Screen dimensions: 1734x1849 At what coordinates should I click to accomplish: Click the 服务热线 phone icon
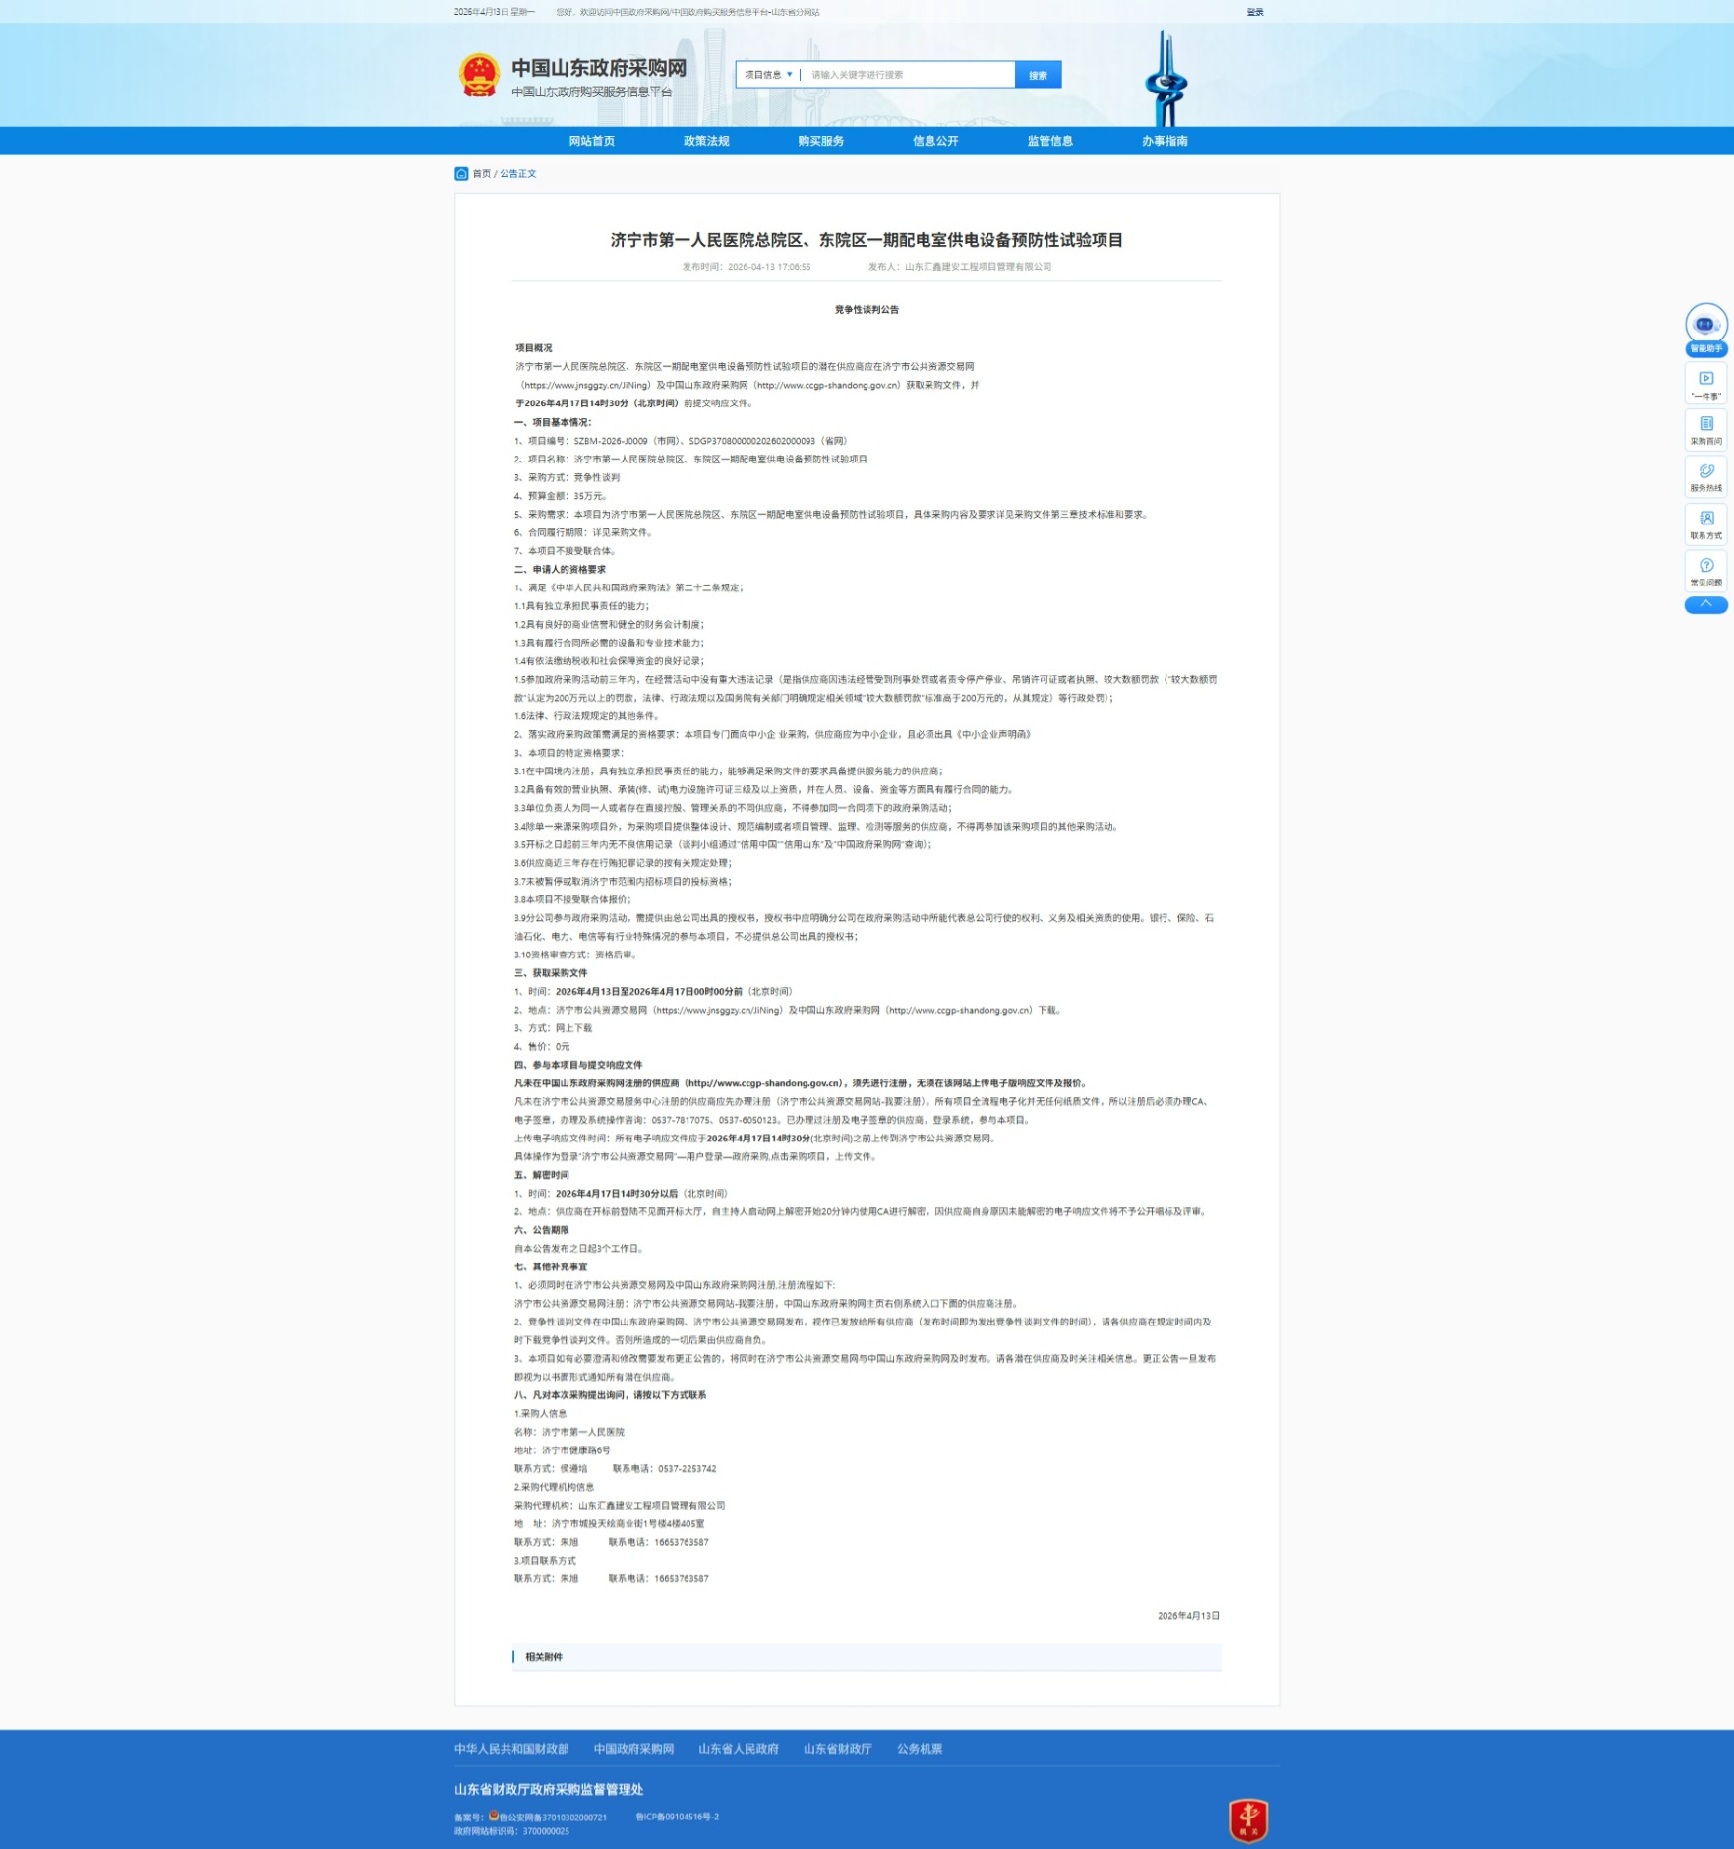[x=1705, y=472]
